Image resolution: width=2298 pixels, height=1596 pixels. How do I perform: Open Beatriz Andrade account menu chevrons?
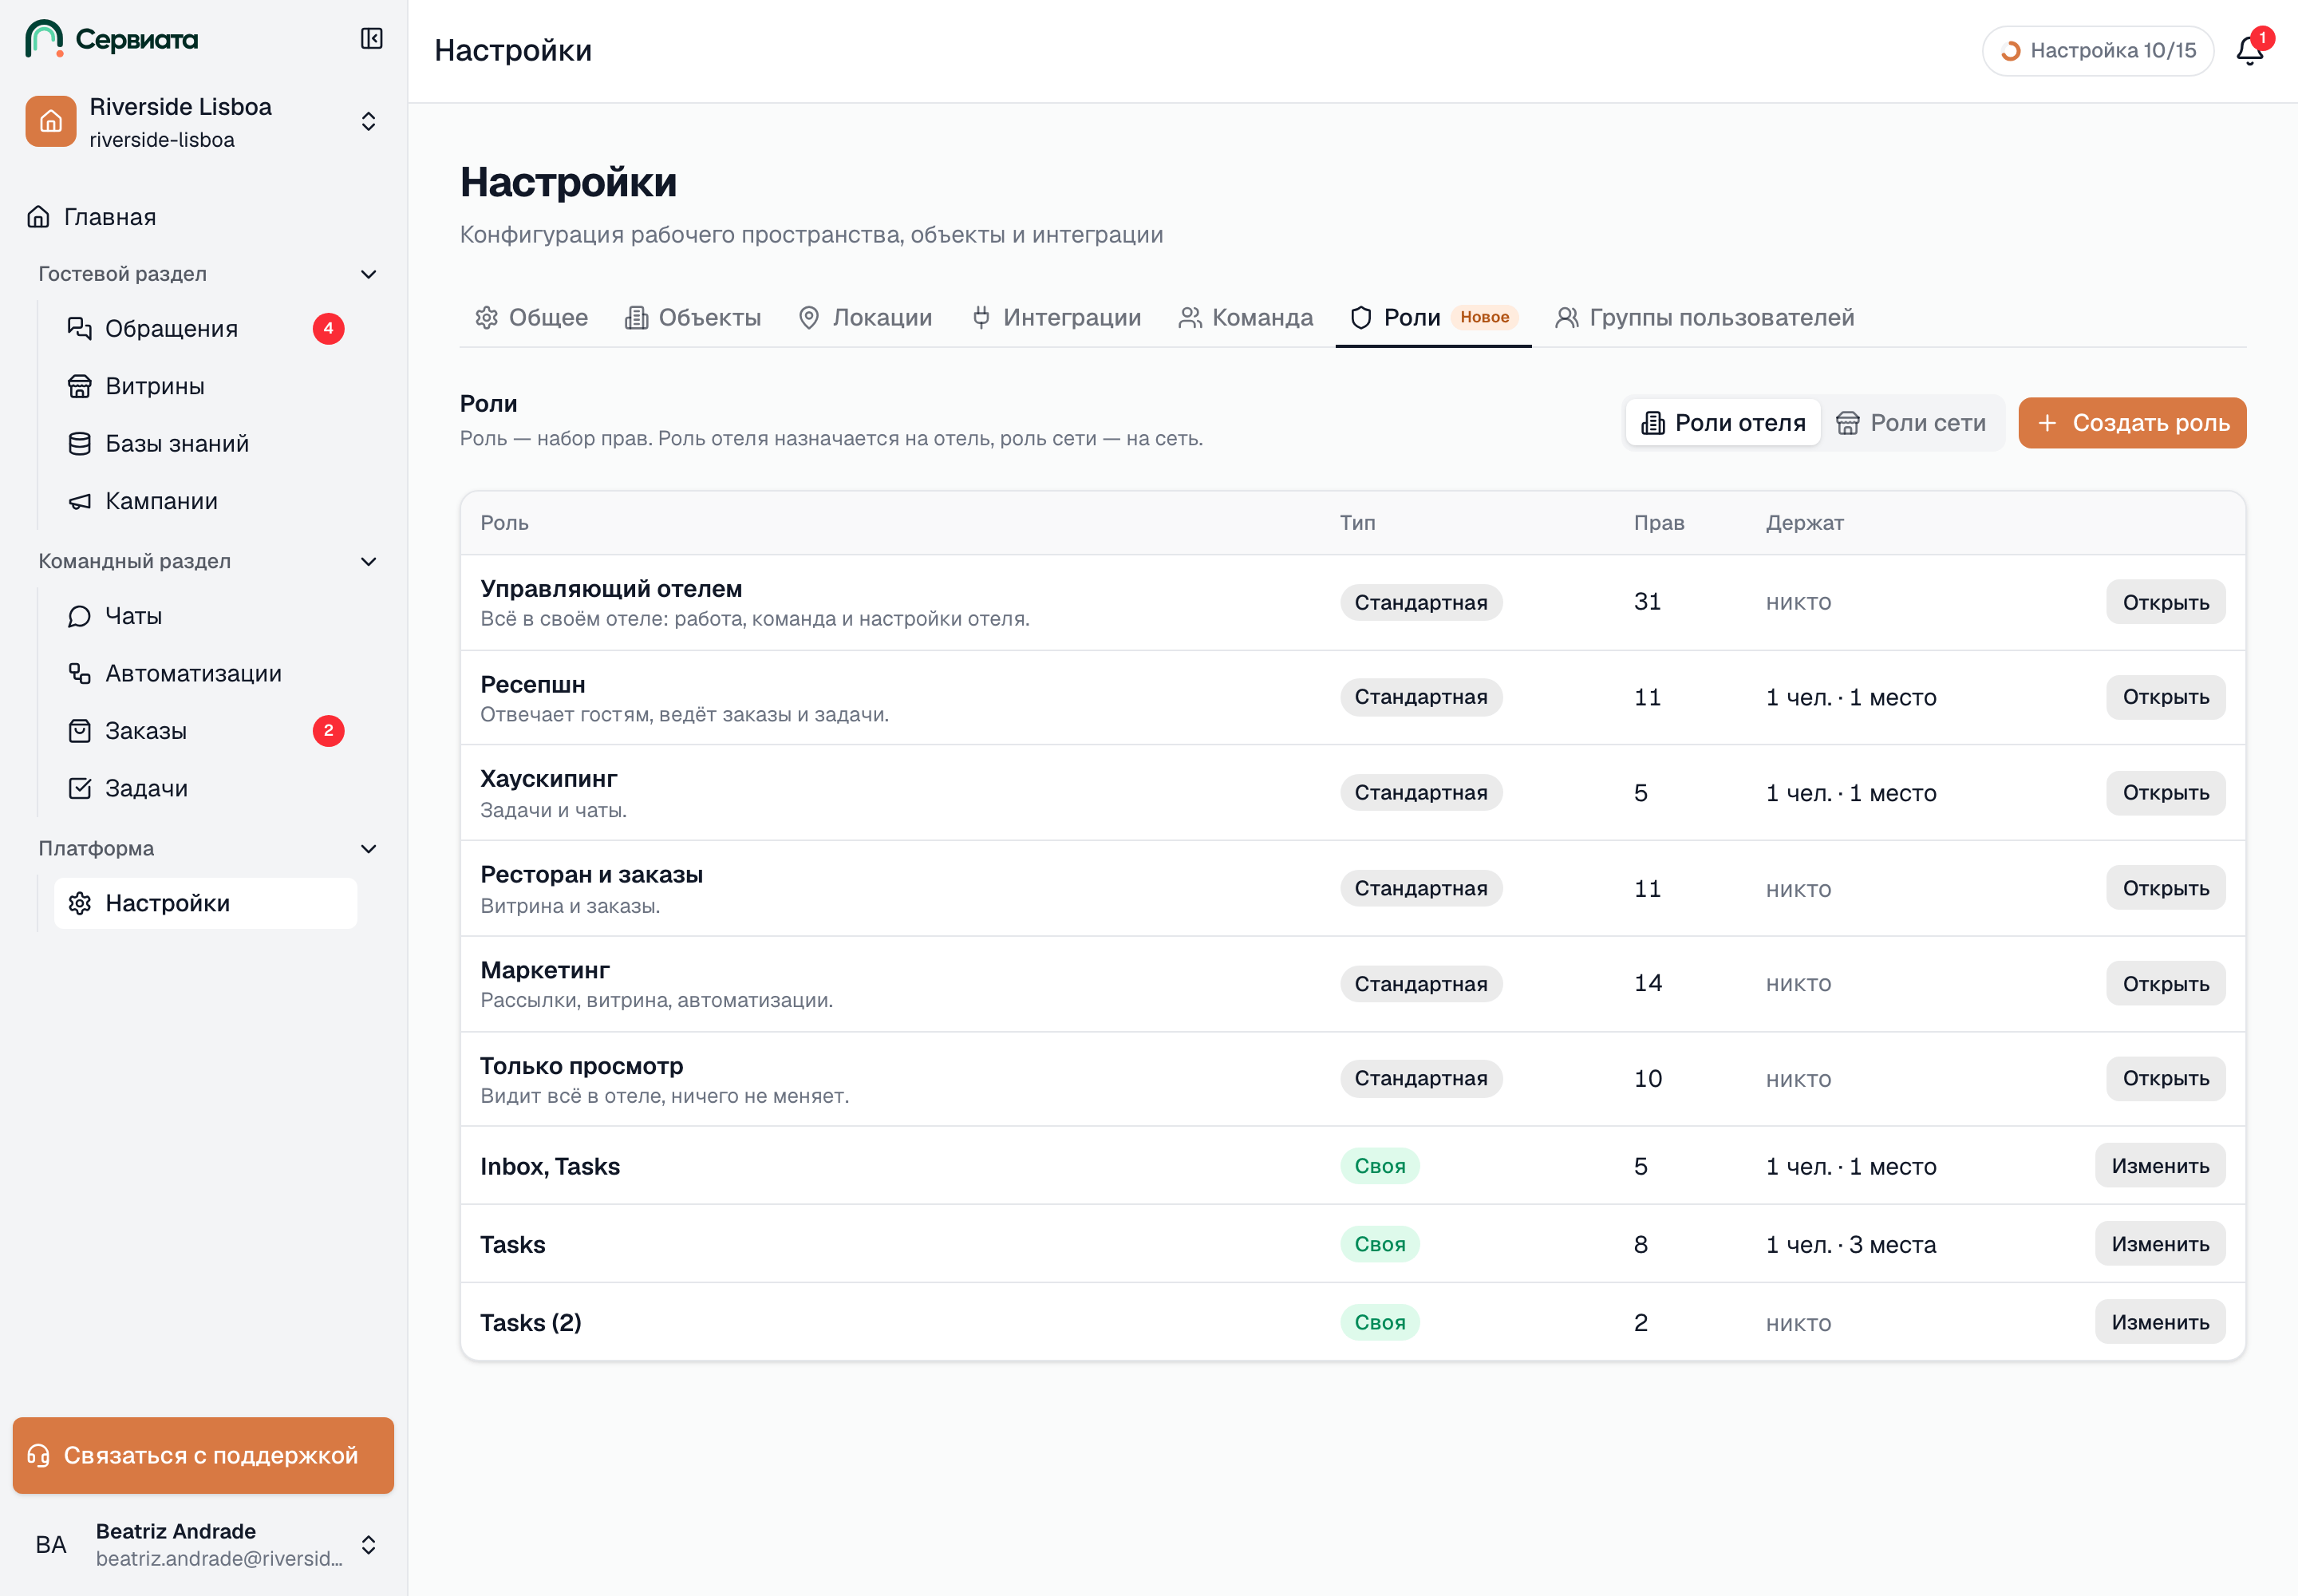(x=368, y=1545)
